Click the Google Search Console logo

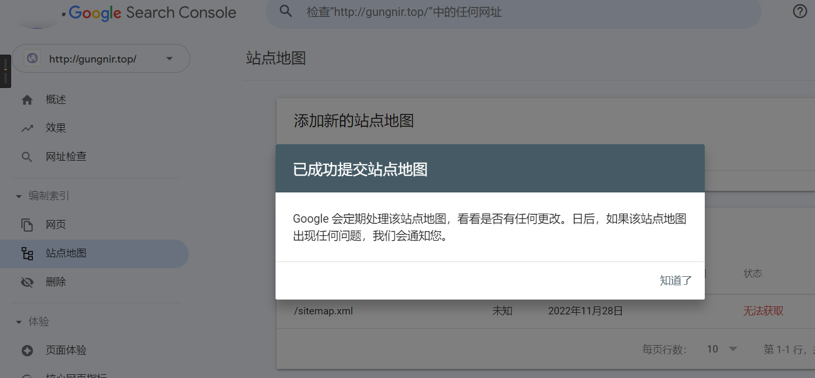click(x=153, y=13)
